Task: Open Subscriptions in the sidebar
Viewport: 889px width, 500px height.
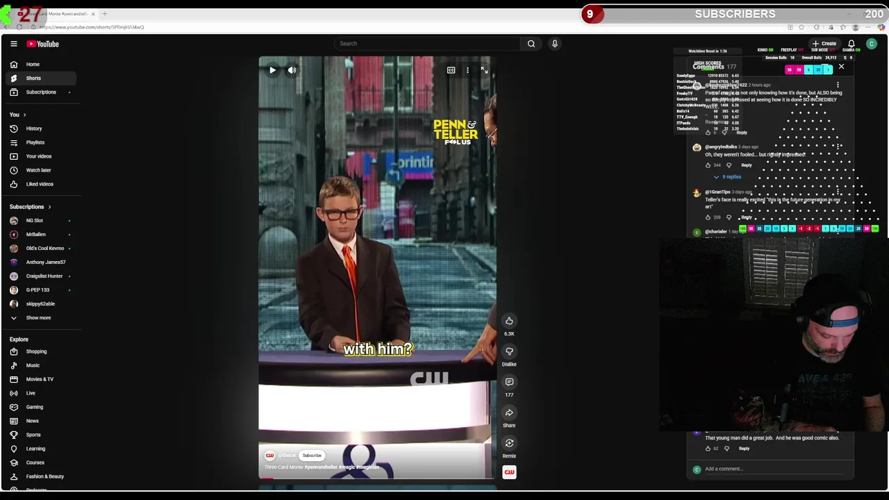Action: click(x=41, y=92)
